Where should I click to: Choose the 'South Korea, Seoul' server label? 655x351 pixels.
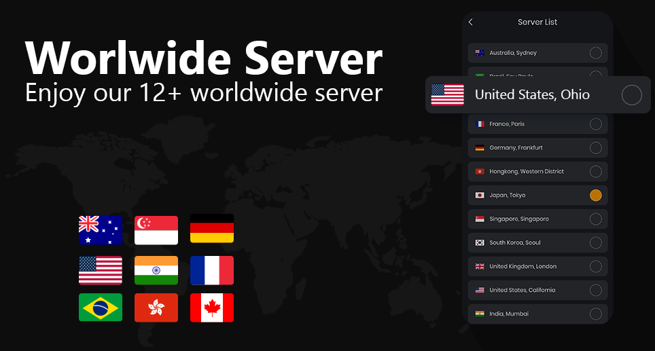tap(514, 243)
